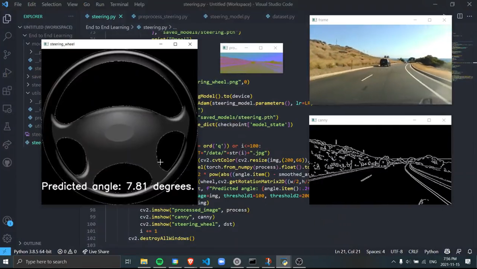Open the terminal app on the taskbar

[252, 261]
